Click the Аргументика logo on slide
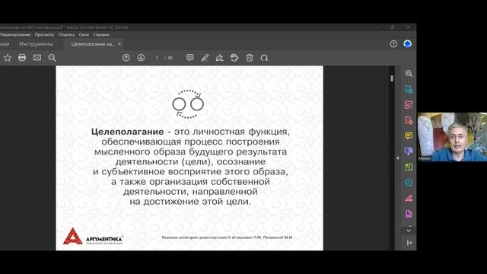Viewport: 487px width, 274px height. click(x=93, y=236)
